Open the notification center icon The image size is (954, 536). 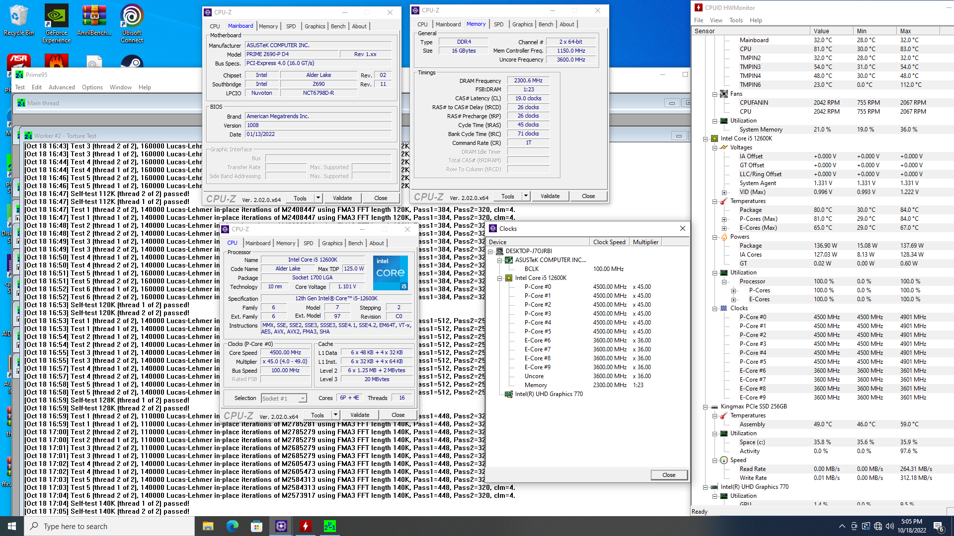[x=939, y=527]
